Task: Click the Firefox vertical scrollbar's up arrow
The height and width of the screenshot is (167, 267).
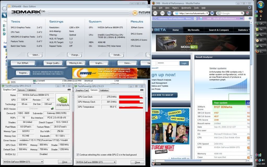Action: pyautogui.click(x=251, y=22)
